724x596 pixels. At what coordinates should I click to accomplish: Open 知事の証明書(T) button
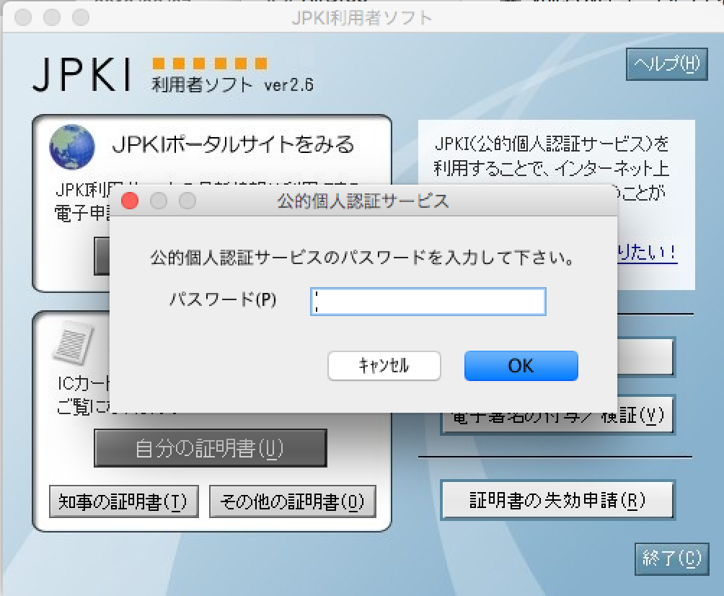click(x=124, y=501)
